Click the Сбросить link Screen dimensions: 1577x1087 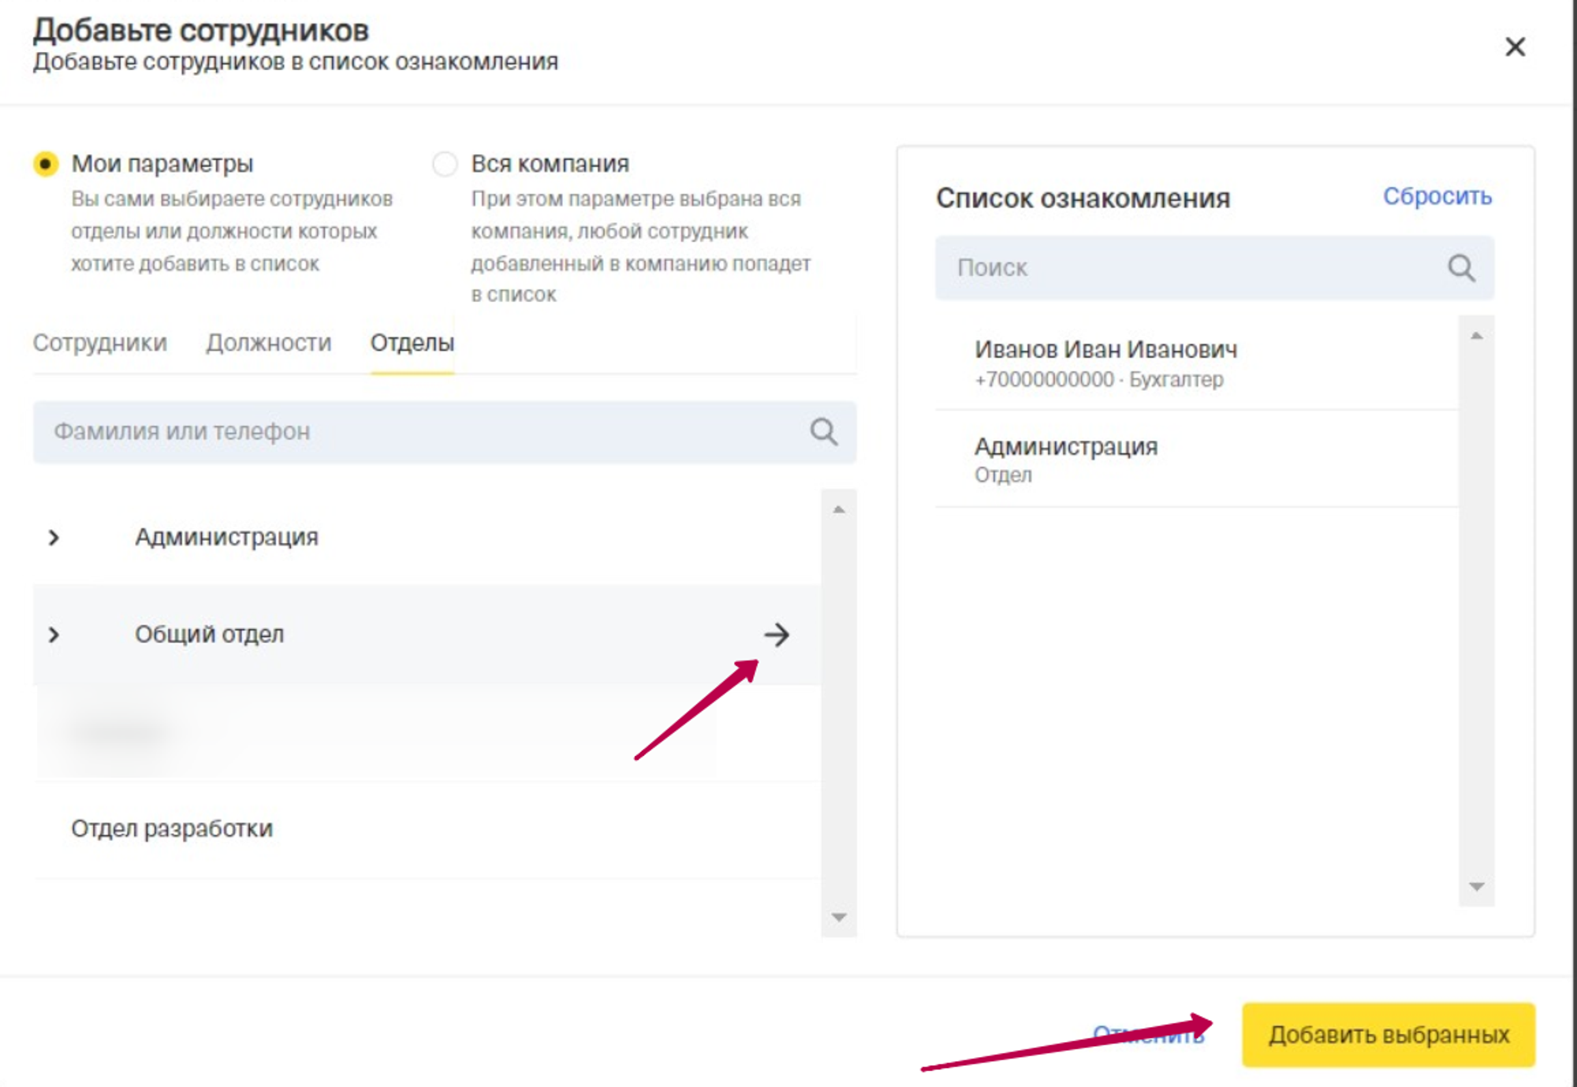coord(1437,196)
